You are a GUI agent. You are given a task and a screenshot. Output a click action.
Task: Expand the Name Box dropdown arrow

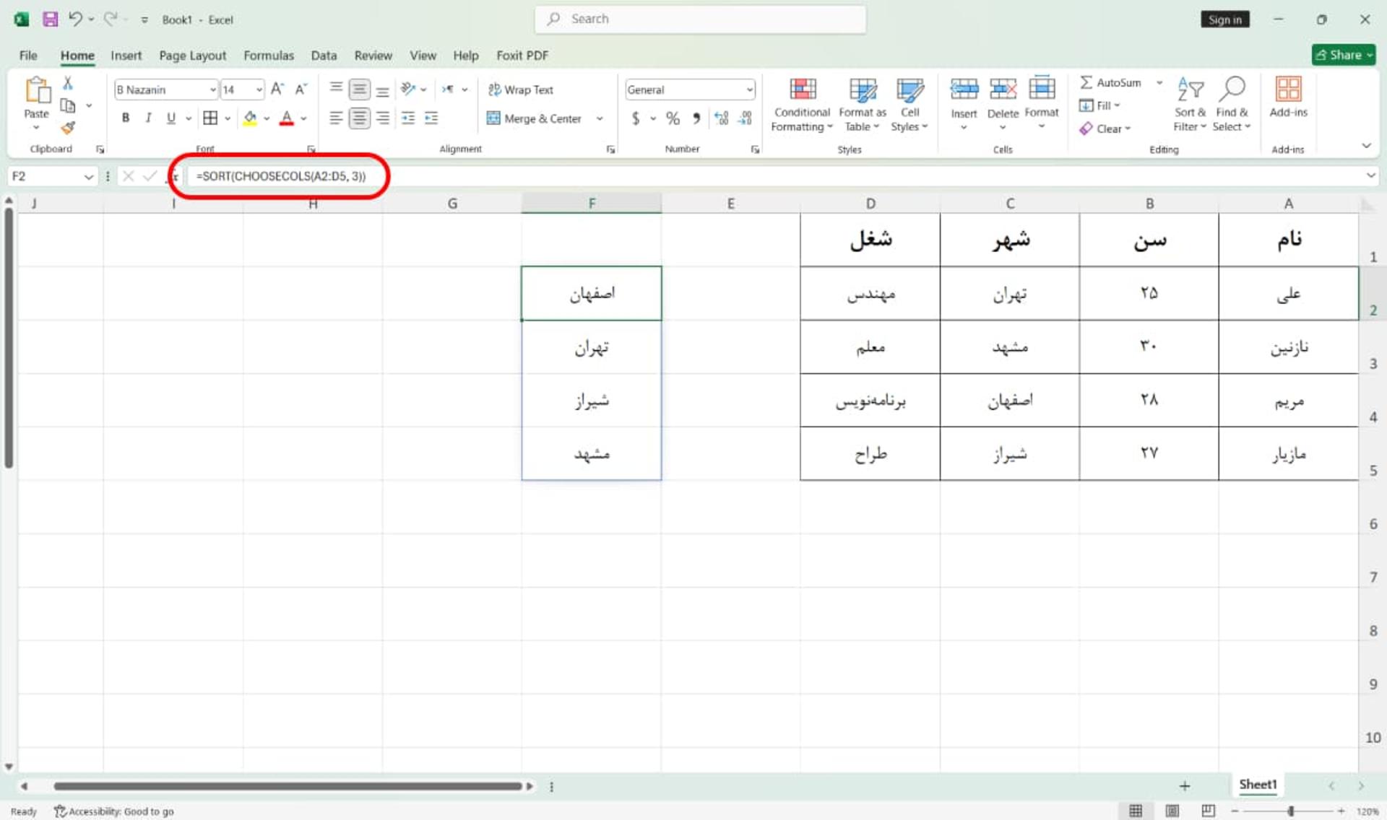click(88, 176)
